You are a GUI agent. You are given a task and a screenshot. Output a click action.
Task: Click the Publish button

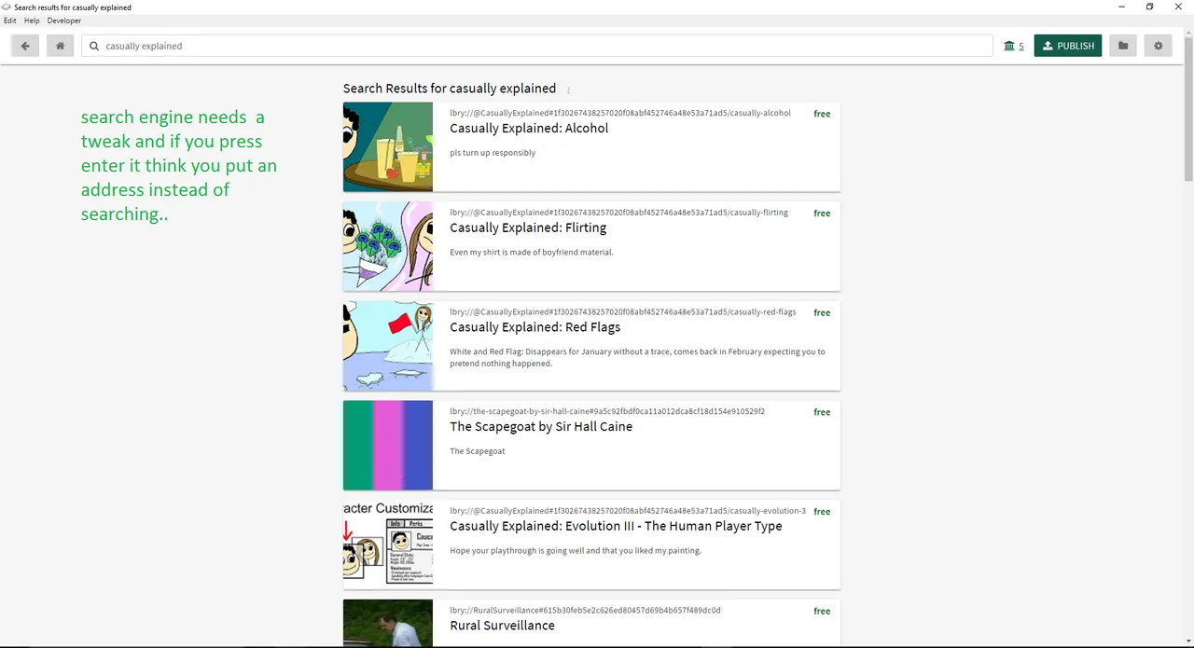[x=1068, y=46]
